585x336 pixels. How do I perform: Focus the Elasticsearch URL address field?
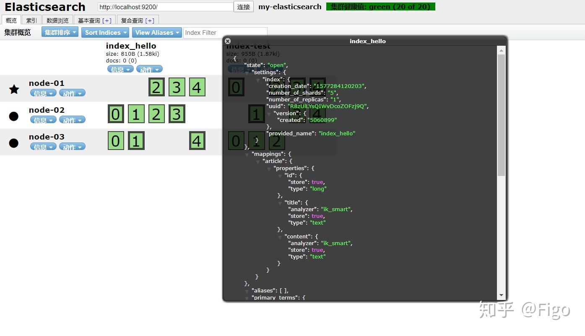(165, 7)
